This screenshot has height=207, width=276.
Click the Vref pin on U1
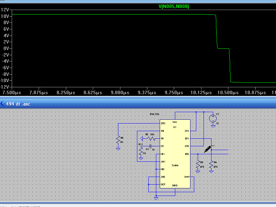click(x=187, y=177)
